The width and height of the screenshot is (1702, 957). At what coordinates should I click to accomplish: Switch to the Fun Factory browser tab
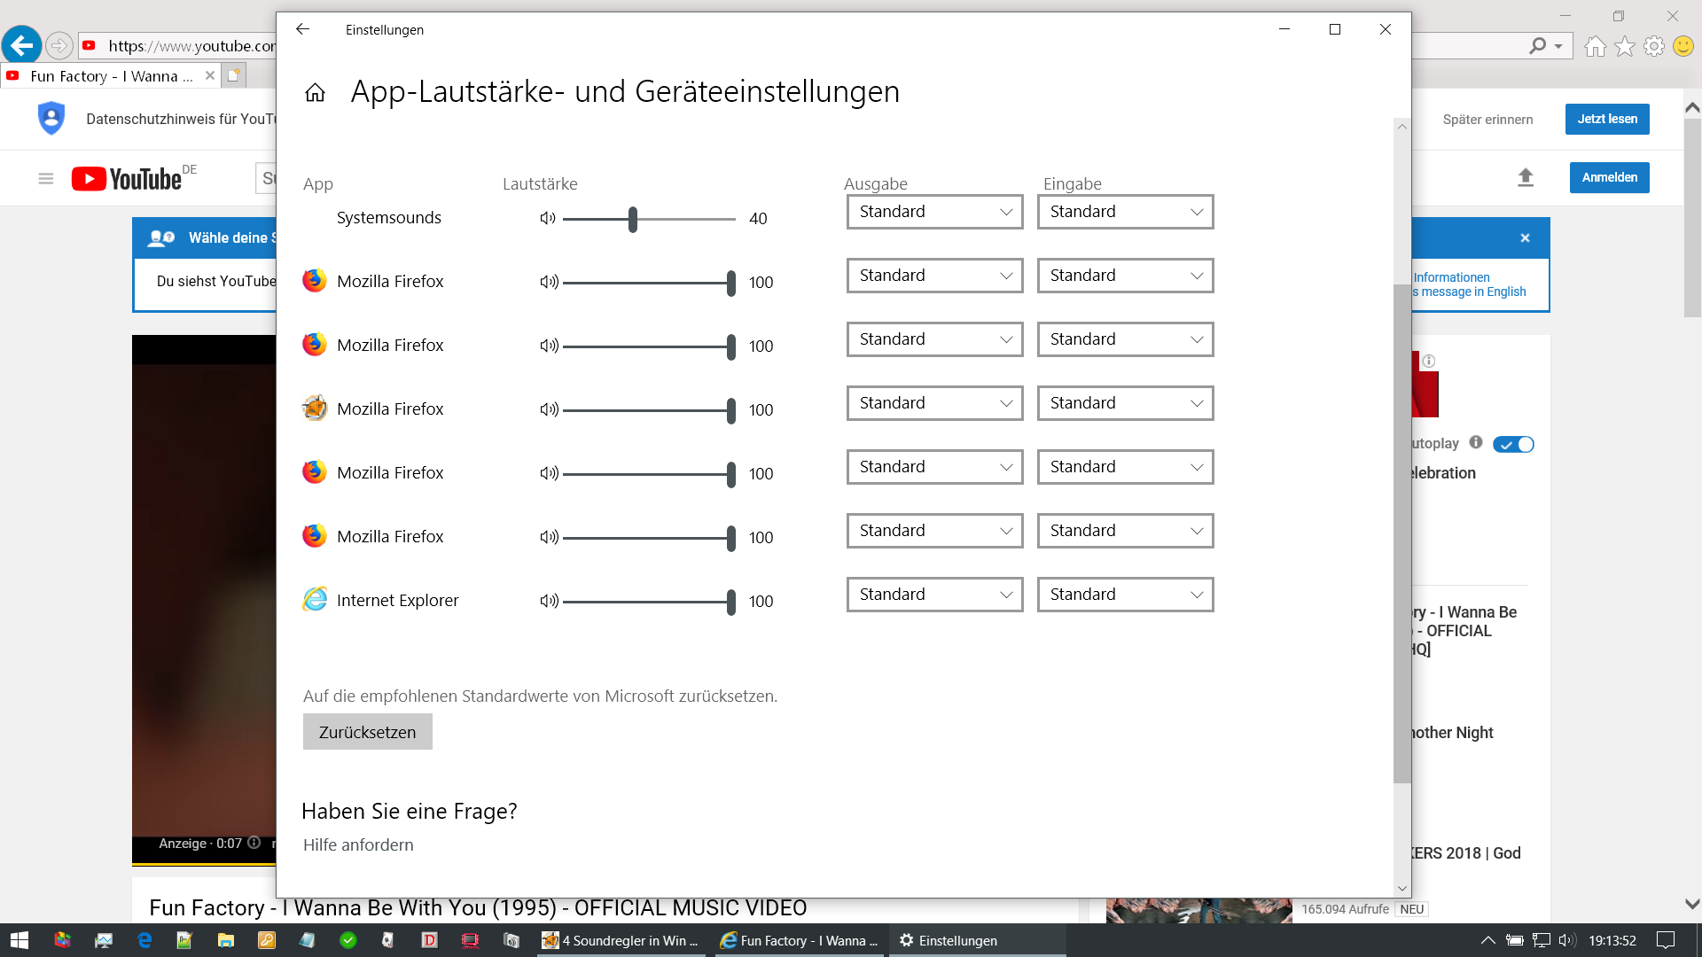pos(111,76)
